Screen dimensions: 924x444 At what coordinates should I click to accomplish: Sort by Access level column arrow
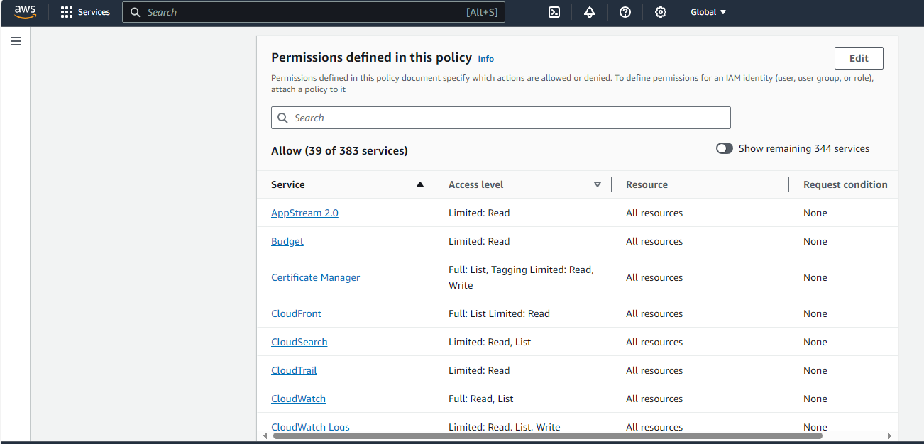coord(598,184)
